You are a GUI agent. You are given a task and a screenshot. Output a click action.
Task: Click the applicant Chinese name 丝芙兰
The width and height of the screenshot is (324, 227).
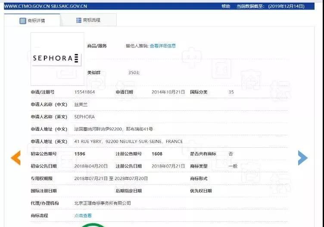coord(81,105)
